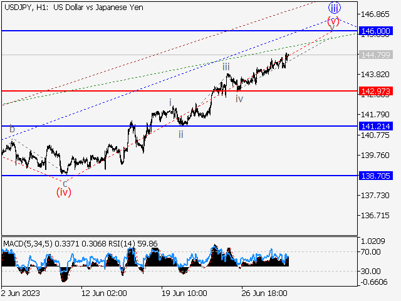Click the 1.0209 indicator scale value
Image resolution: width=401 pixels, height=301 pixels.
click(373, 241)
